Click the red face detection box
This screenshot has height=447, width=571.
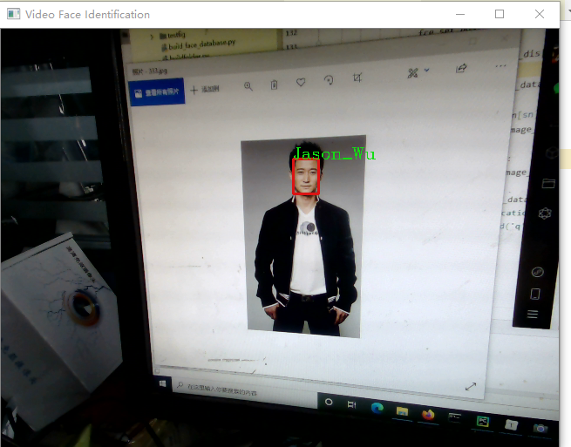click(x=306, y=177)
